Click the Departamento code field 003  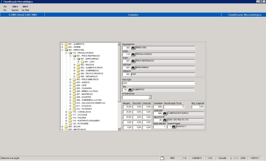(x=126, y=48)
